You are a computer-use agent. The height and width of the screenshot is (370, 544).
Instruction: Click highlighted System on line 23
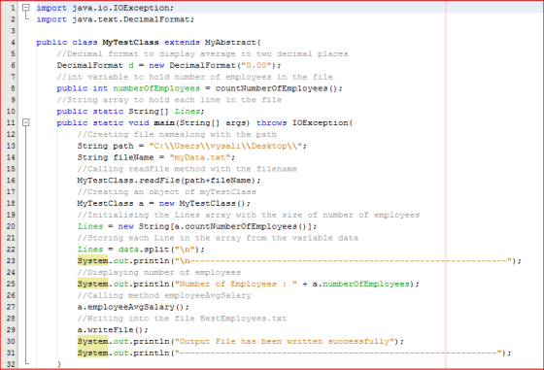point(92,261)
